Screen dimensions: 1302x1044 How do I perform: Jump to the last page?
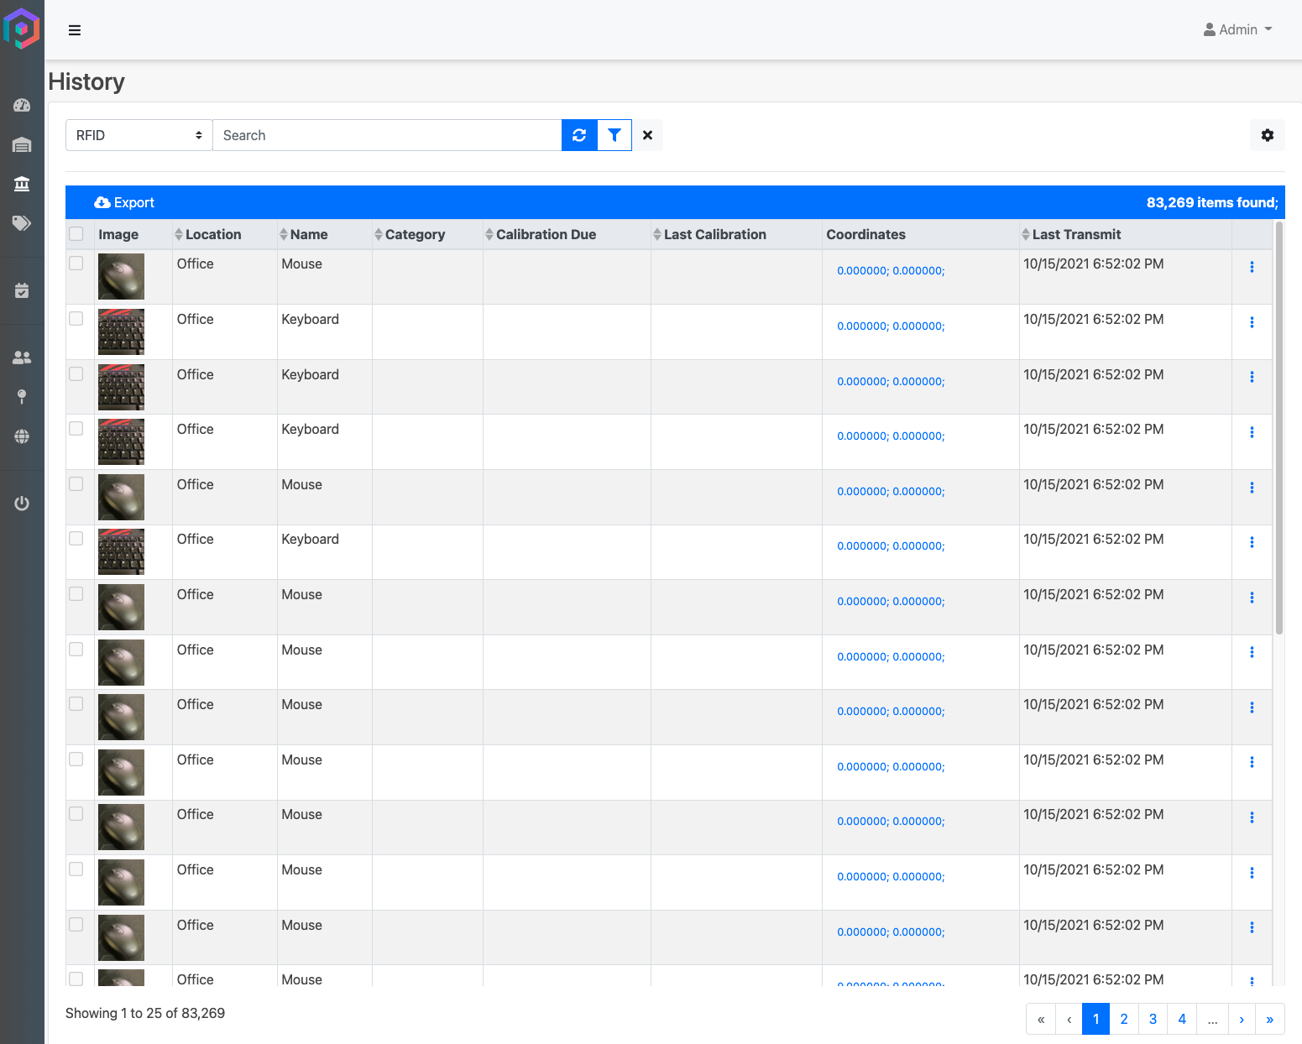pos(1270,1019)
